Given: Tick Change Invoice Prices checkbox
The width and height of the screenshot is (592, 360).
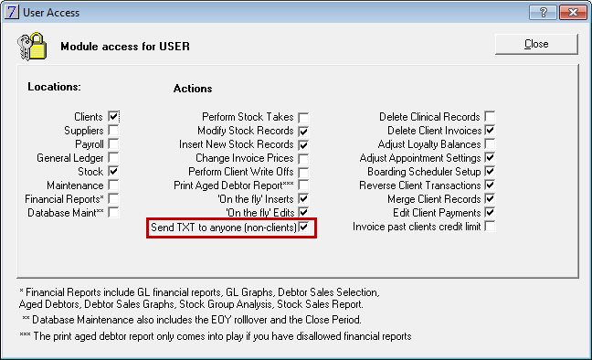Looking at the screenshot, I should 303,158.
